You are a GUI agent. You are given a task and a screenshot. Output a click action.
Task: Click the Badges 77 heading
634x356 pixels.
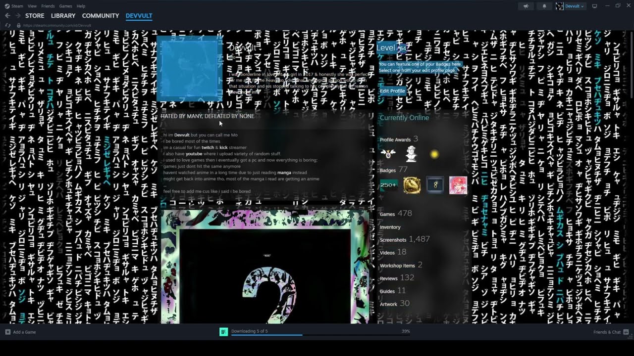[393, 170]
